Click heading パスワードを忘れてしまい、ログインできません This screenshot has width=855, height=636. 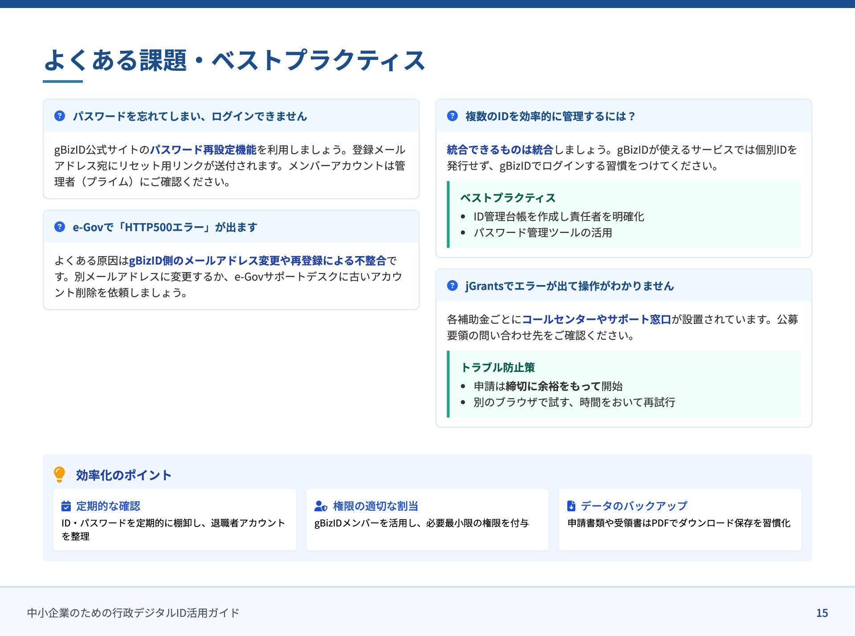(190, 116)
